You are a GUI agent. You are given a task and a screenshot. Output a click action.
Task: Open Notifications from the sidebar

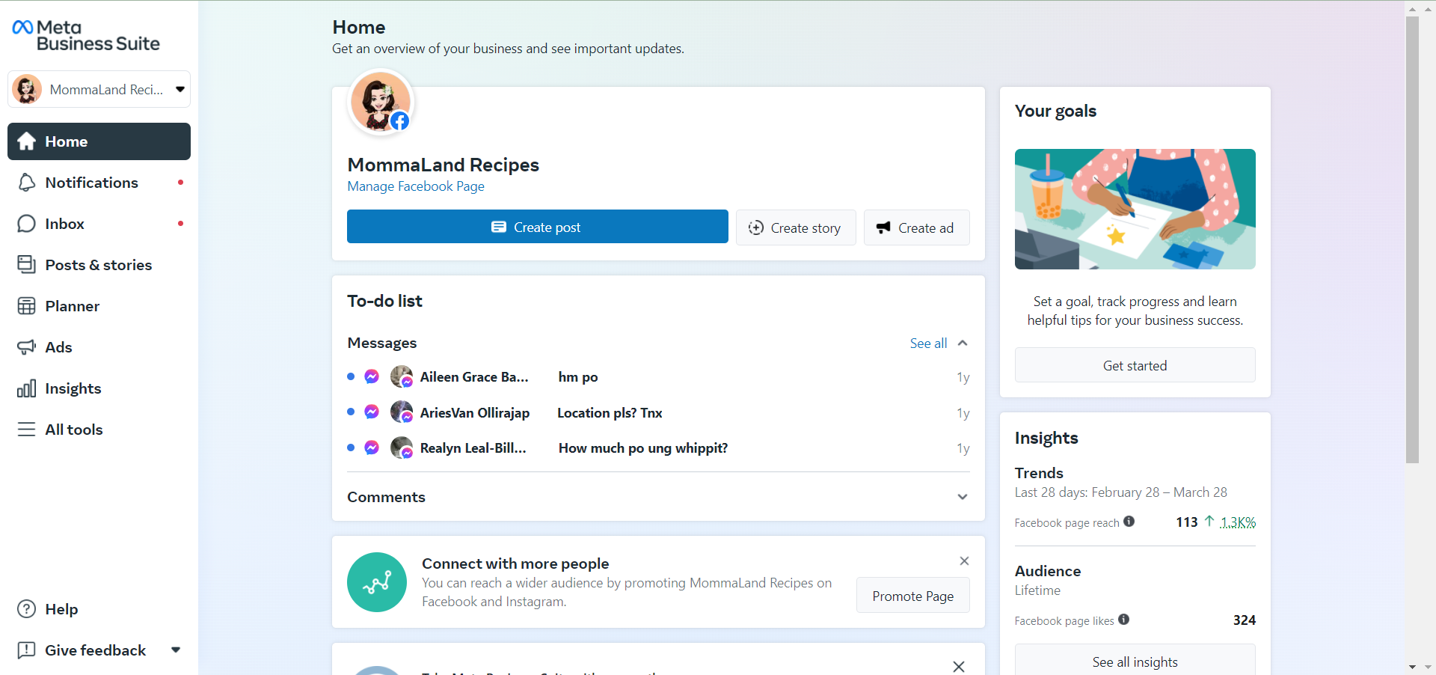pyautogui.click(x=99, y=183)
